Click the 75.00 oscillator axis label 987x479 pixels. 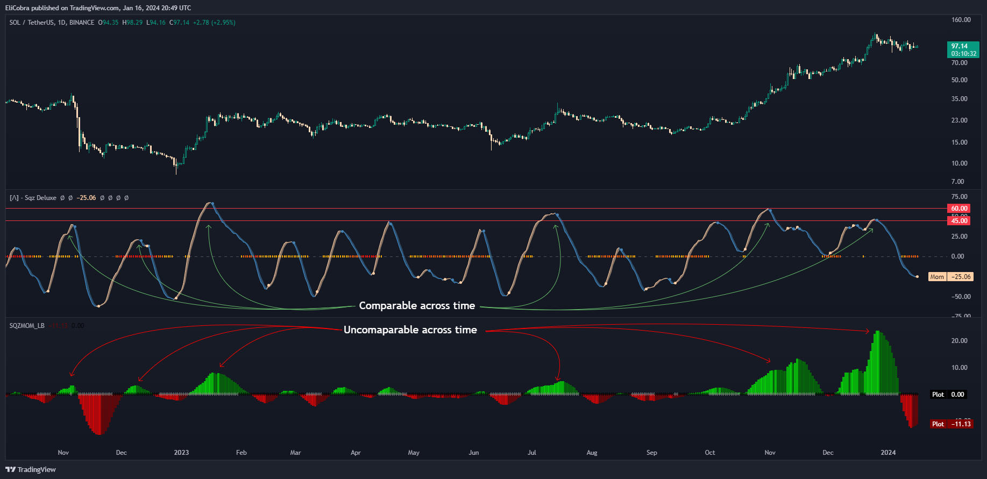(x=959, y=197)
